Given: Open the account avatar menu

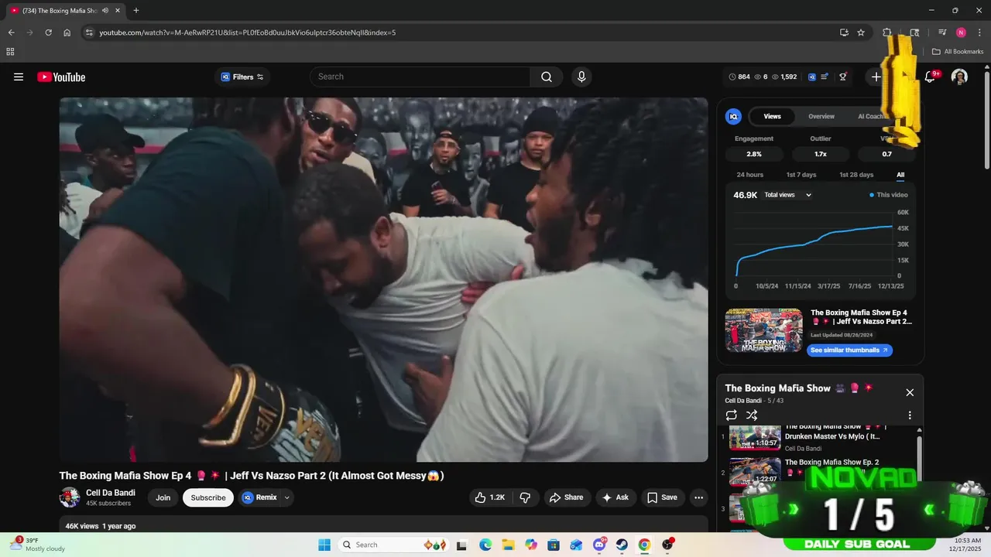Looking at the screenshot, I should [x=959, y=77].
